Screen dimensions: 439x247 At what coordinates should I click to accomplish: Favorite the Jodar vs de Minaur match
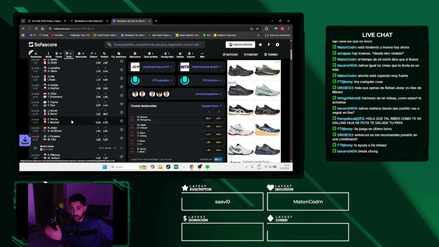121,129
